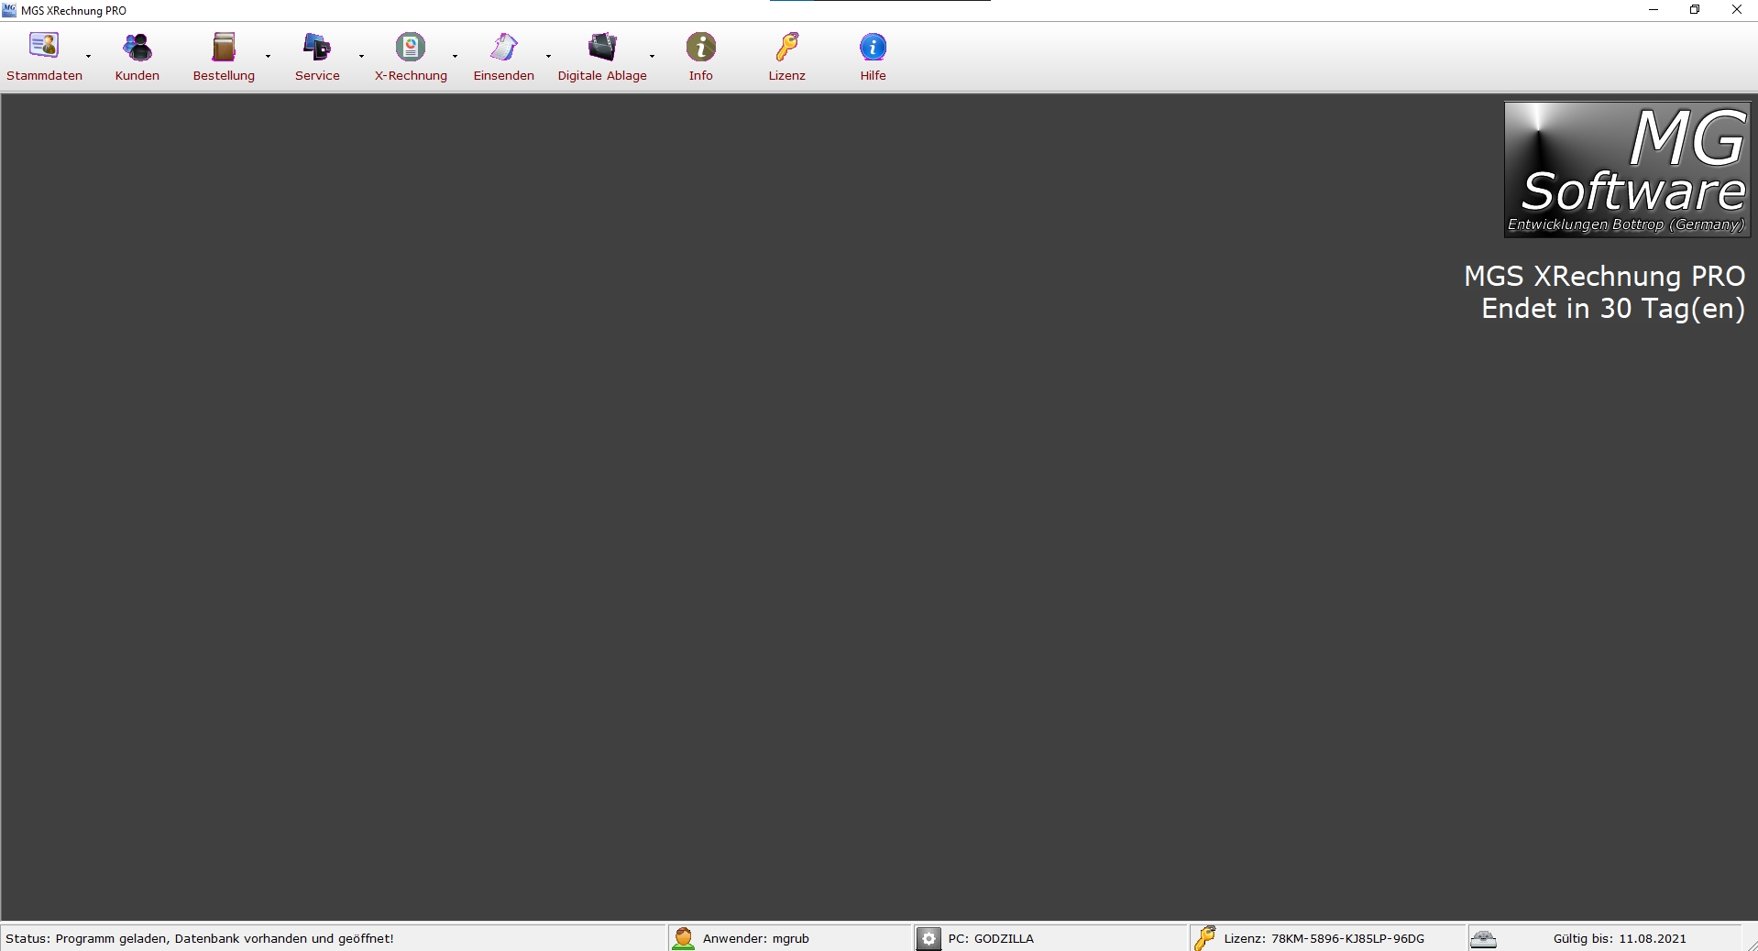Image resolution: width=1758 pixels, height=951 pixels.
Task: Click the app icon in the title bar
Action: tap(9, 10)
